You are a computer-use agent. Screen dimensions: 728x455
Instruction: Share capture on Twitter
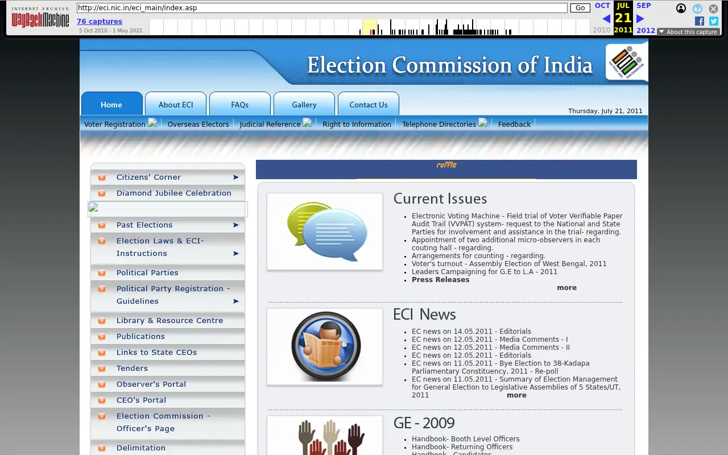tap(714, 21)
